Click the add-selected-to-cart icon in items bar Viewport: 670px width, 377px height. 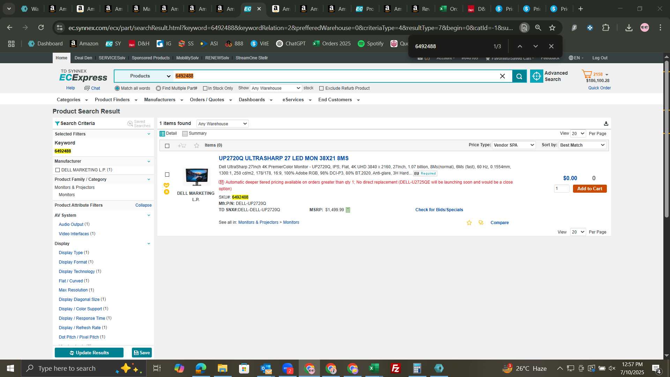tap(182, 146)
